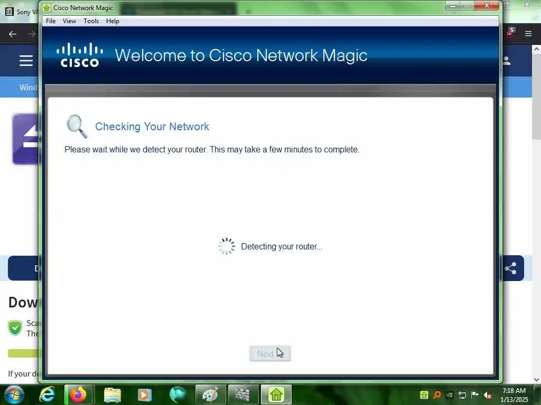The height and width of the screenshot is (405, 541).
Task: Open the website's hamburger navigation menu
Action: point(26,61)
